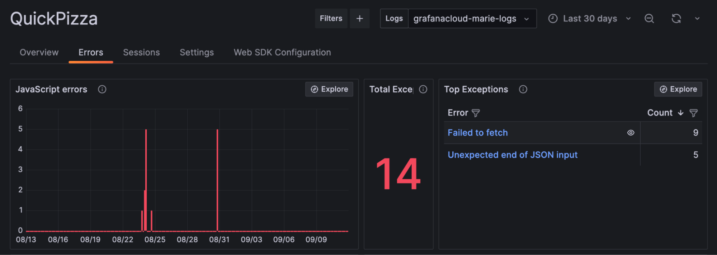Filter the Count column with funnel icon
Screen dimensions: 717x255
coord(694,113)
